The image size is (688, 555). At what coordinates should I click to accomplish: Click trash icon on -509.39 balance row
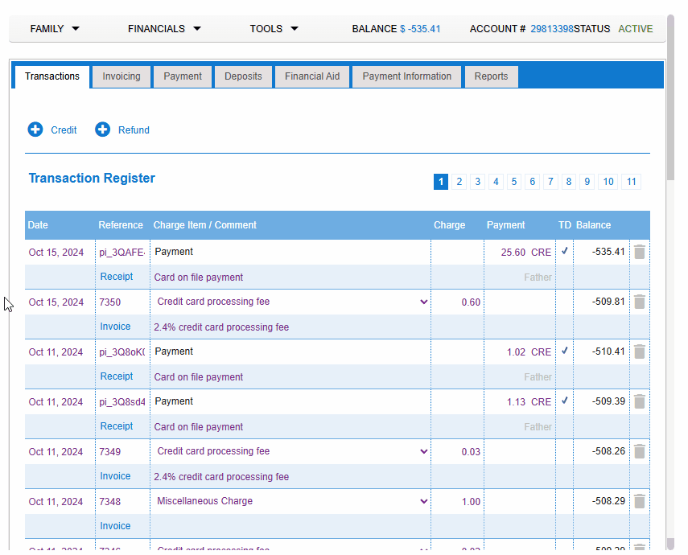(640, 401)
